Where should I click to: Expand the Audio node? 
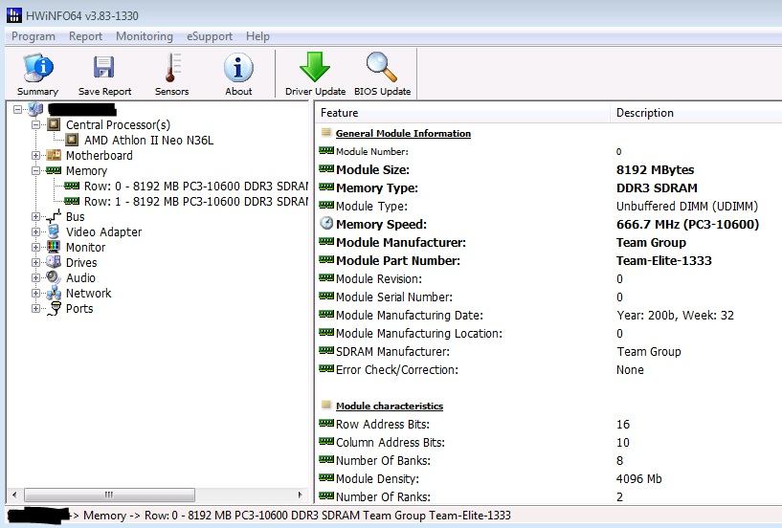pyautogui.click(x=36, y=277)
